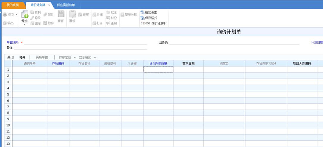
Task: Click the 存货名称 column header
Action: coord(84,64)
